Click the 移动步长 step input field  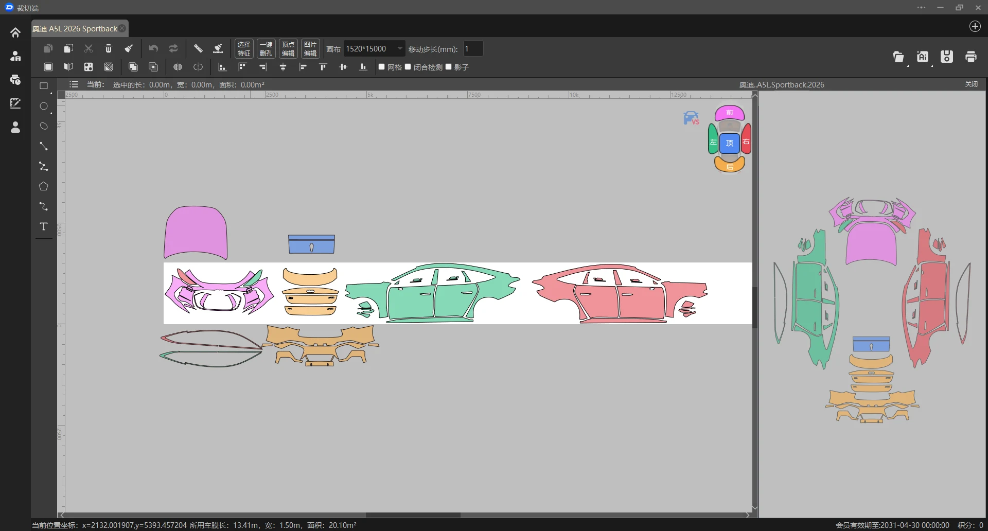point(473,49)
